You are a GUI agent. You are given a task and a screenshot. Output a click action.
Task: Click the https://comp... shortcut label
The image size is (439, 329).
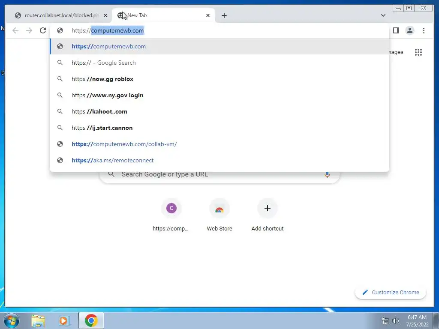click(x=171, y=229)
